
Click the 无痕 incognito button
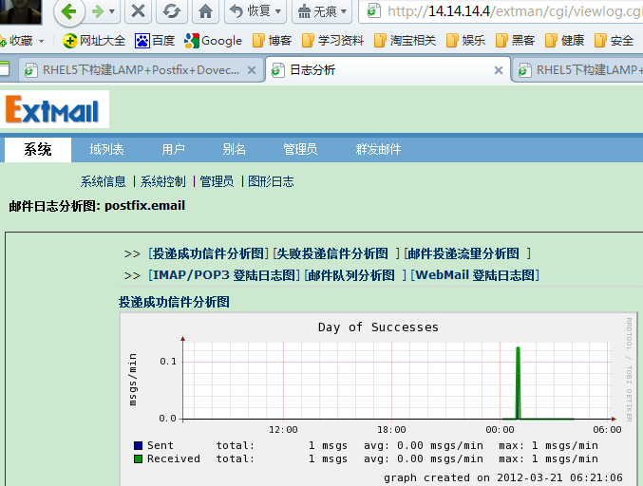click(x=316, y=11)
